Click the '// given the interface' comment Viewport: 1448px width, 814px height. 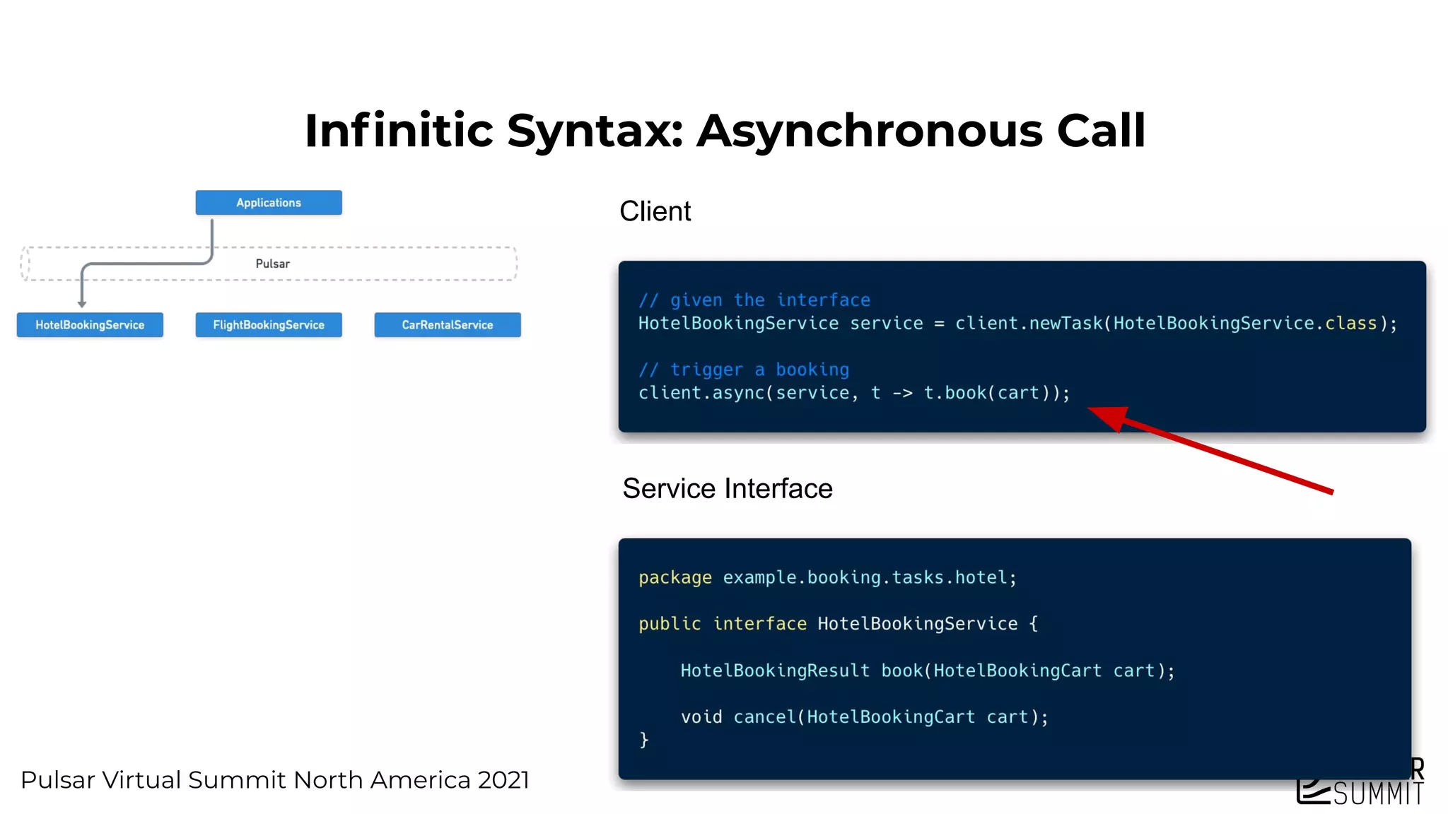pyautogui.click(x=754, y=300)
